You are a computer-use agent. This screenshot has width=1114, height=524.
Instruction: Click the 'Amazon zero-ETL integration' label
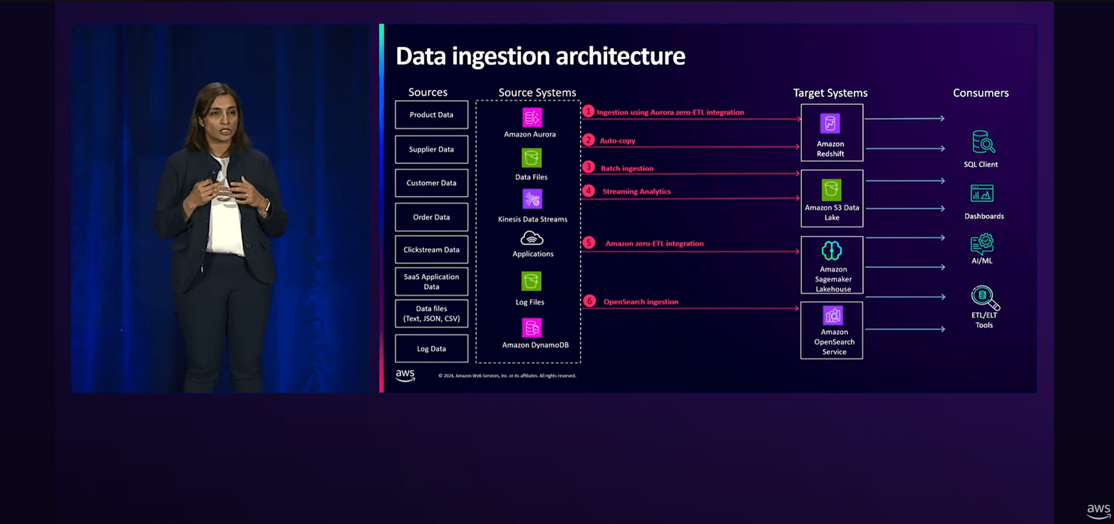click(x=654, y=244)
